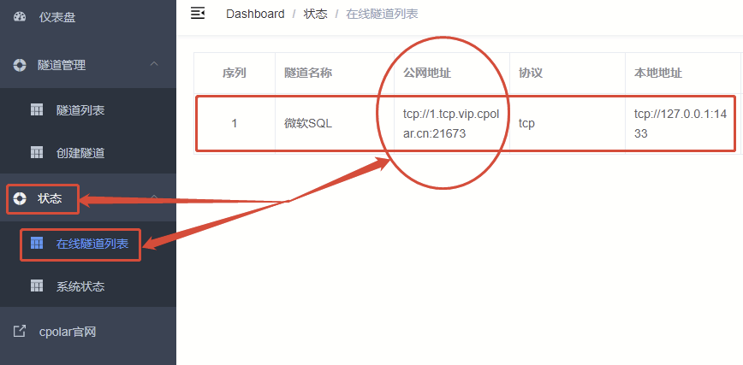This screenshot has width=743, height=365.
Task: Click the blue table icon beside 在线隧道列表
Action: pyautogui.click(x=37, y=244)
